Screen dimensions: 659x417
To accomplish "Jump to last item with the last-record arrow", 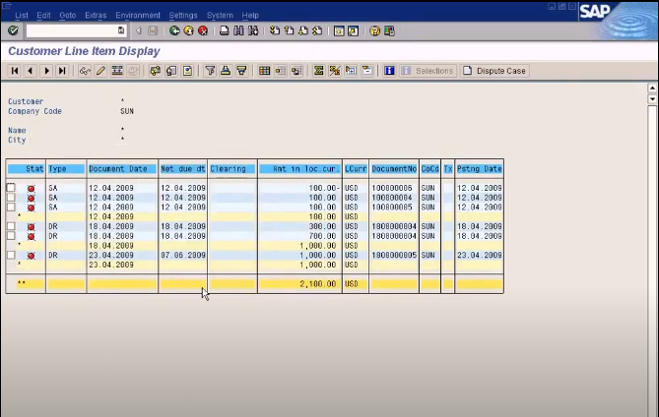I will point(62,71).
